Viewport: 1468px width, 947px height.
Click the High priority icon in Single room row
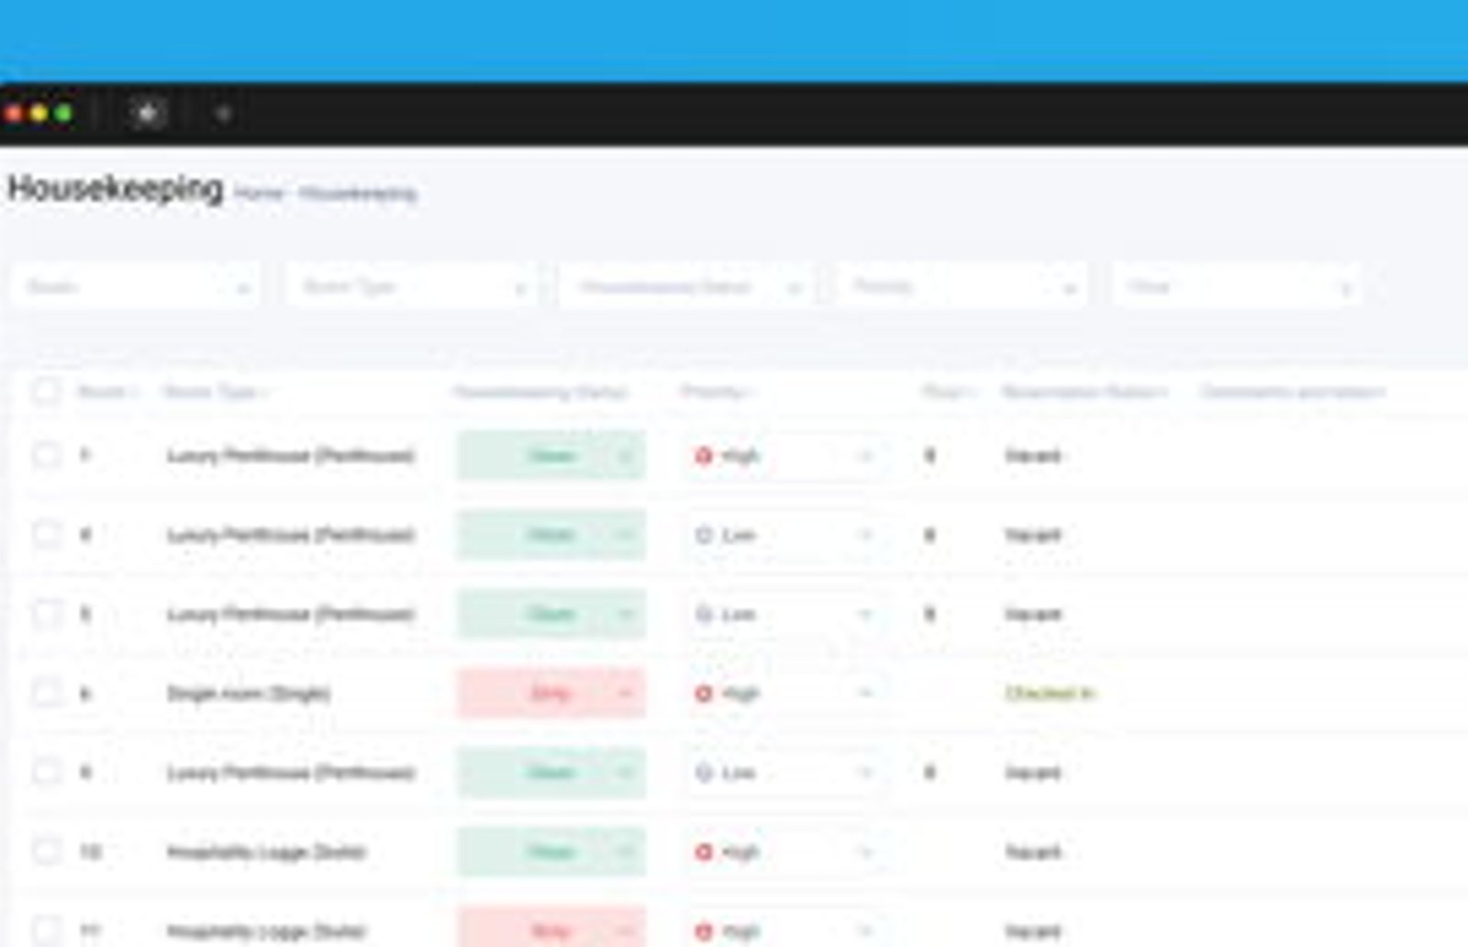704,693
